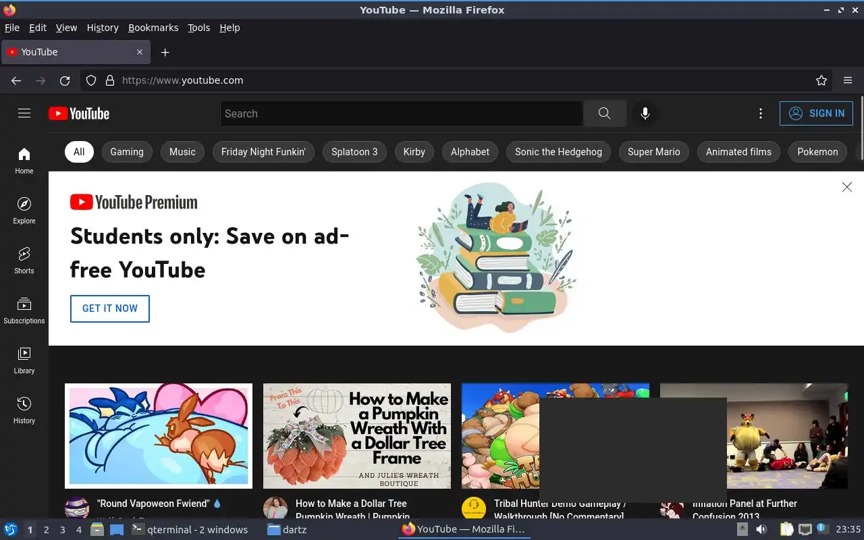This screenshot has width=864, height=540.
Task: Go back with the Firefox back arrow
Action: 16,80
